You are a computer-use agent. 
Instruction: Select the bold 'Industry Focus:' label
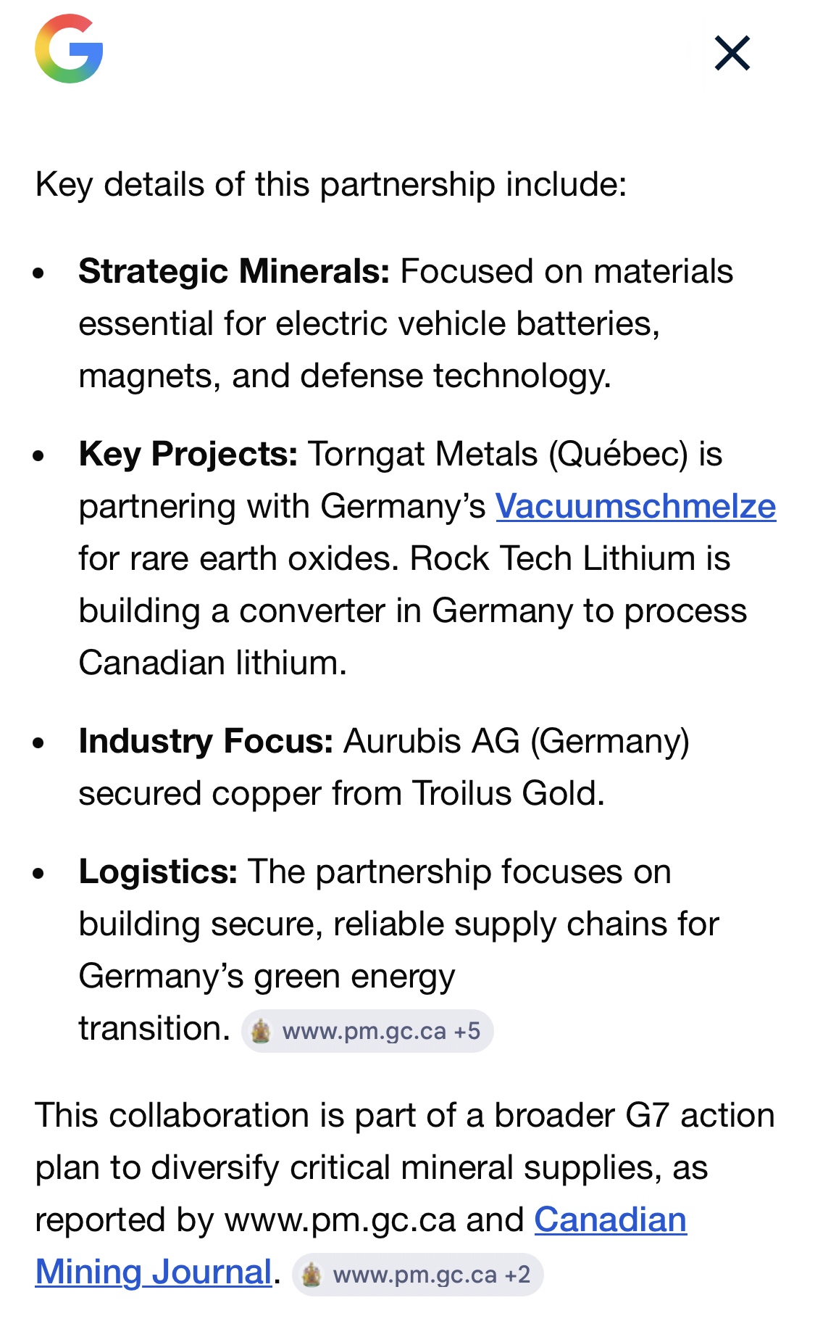(206, 741)
